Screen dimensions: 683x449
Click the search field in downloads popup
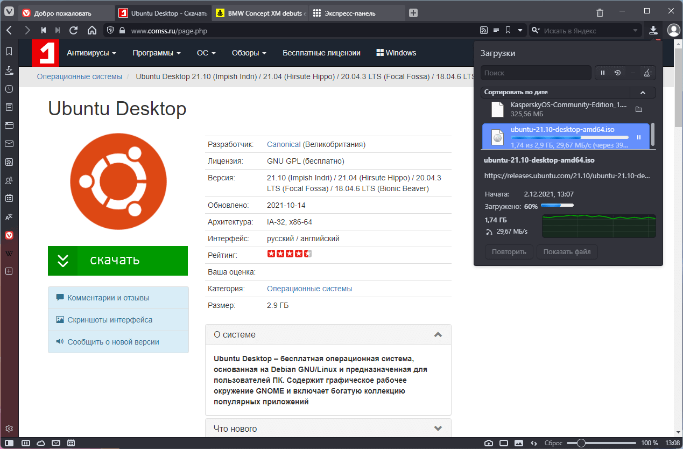[536, 73]
